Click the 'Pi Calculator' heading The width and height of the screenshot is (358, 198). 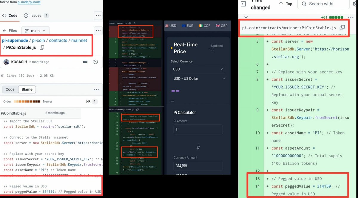click(185, 113)
